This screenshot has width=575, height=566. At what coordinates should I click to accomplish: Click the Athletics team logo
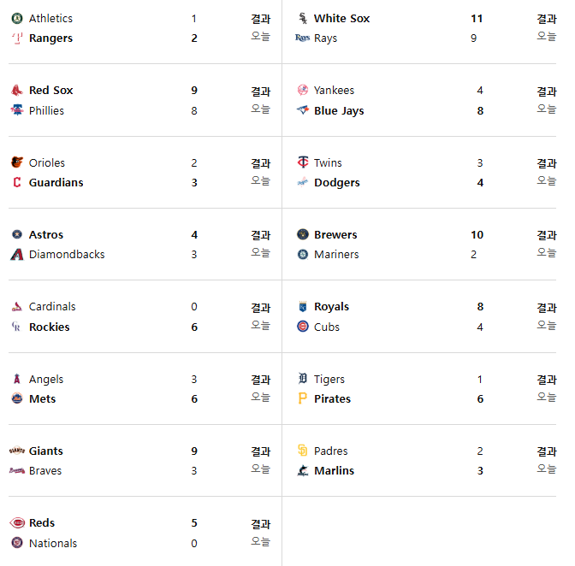pyautogui.click(x=17, y=18)
